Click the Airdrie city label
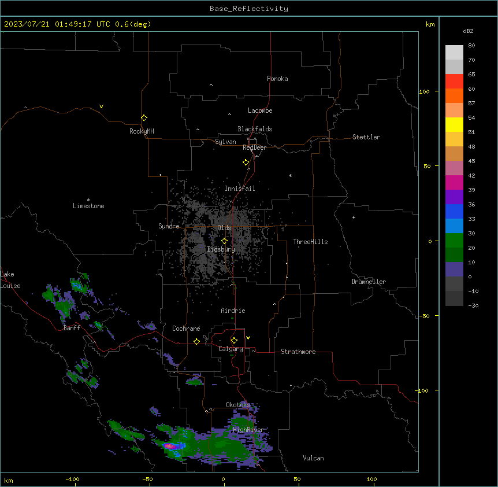This screenshot has height=487, width=498. click(x=233, y=311)
